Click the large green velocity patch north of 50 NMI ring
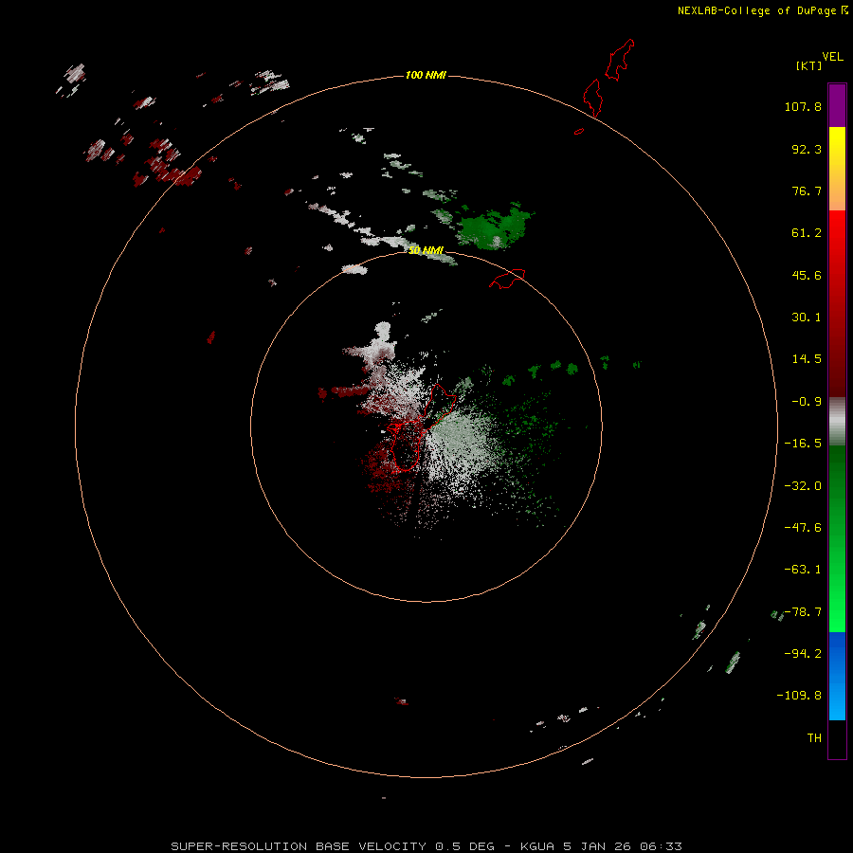Screen dimensions: 853x853 (494, 227)
